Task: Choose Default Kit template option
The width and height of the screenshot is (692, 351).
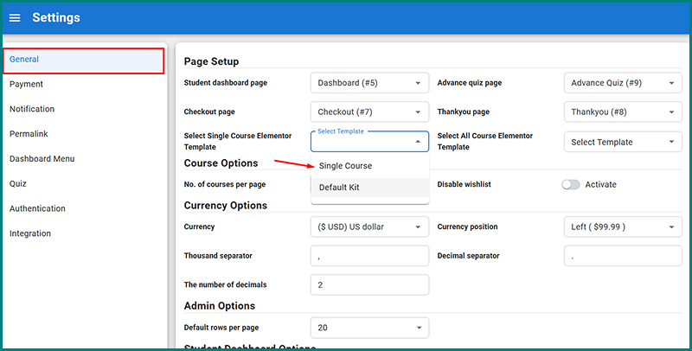Action: click(x=339, y=188)
